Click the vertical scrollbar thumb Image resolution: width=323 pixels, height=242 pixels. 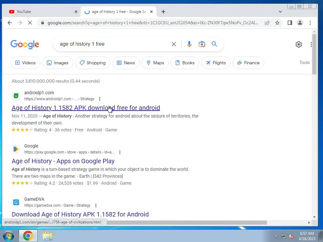click(314, 54)
